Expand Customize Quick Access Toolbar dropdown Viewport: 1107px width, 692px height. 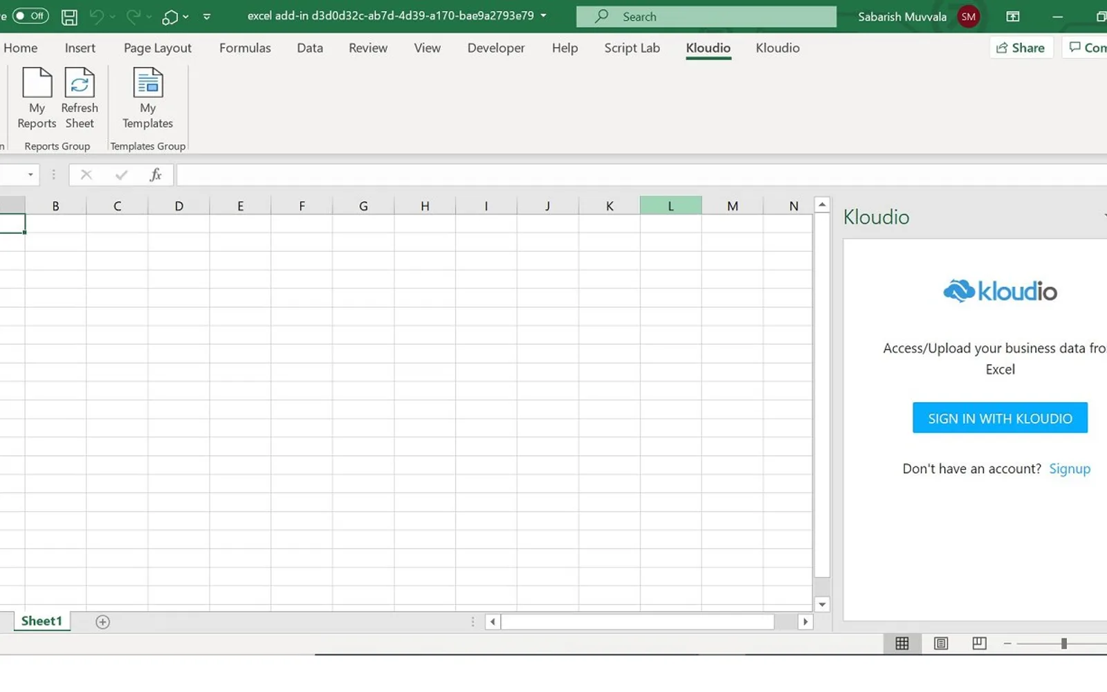tap(207, 17)
